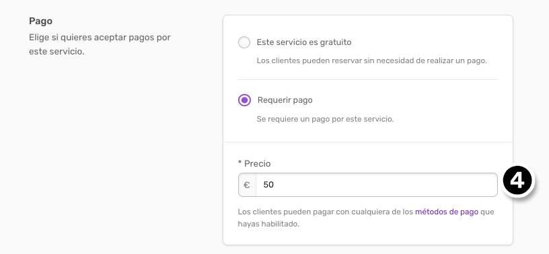This screenshot has height=254, width=549.
Task: Click the 'Se requiere un pago' description
Action: 325,119
